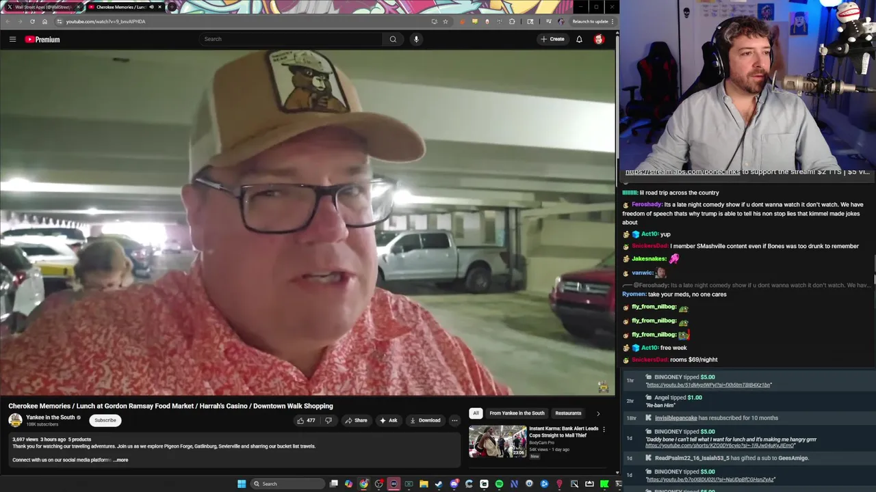Reload the YouTube page
The height and width of the screenshot is (492, 876).
click(32, 21)
